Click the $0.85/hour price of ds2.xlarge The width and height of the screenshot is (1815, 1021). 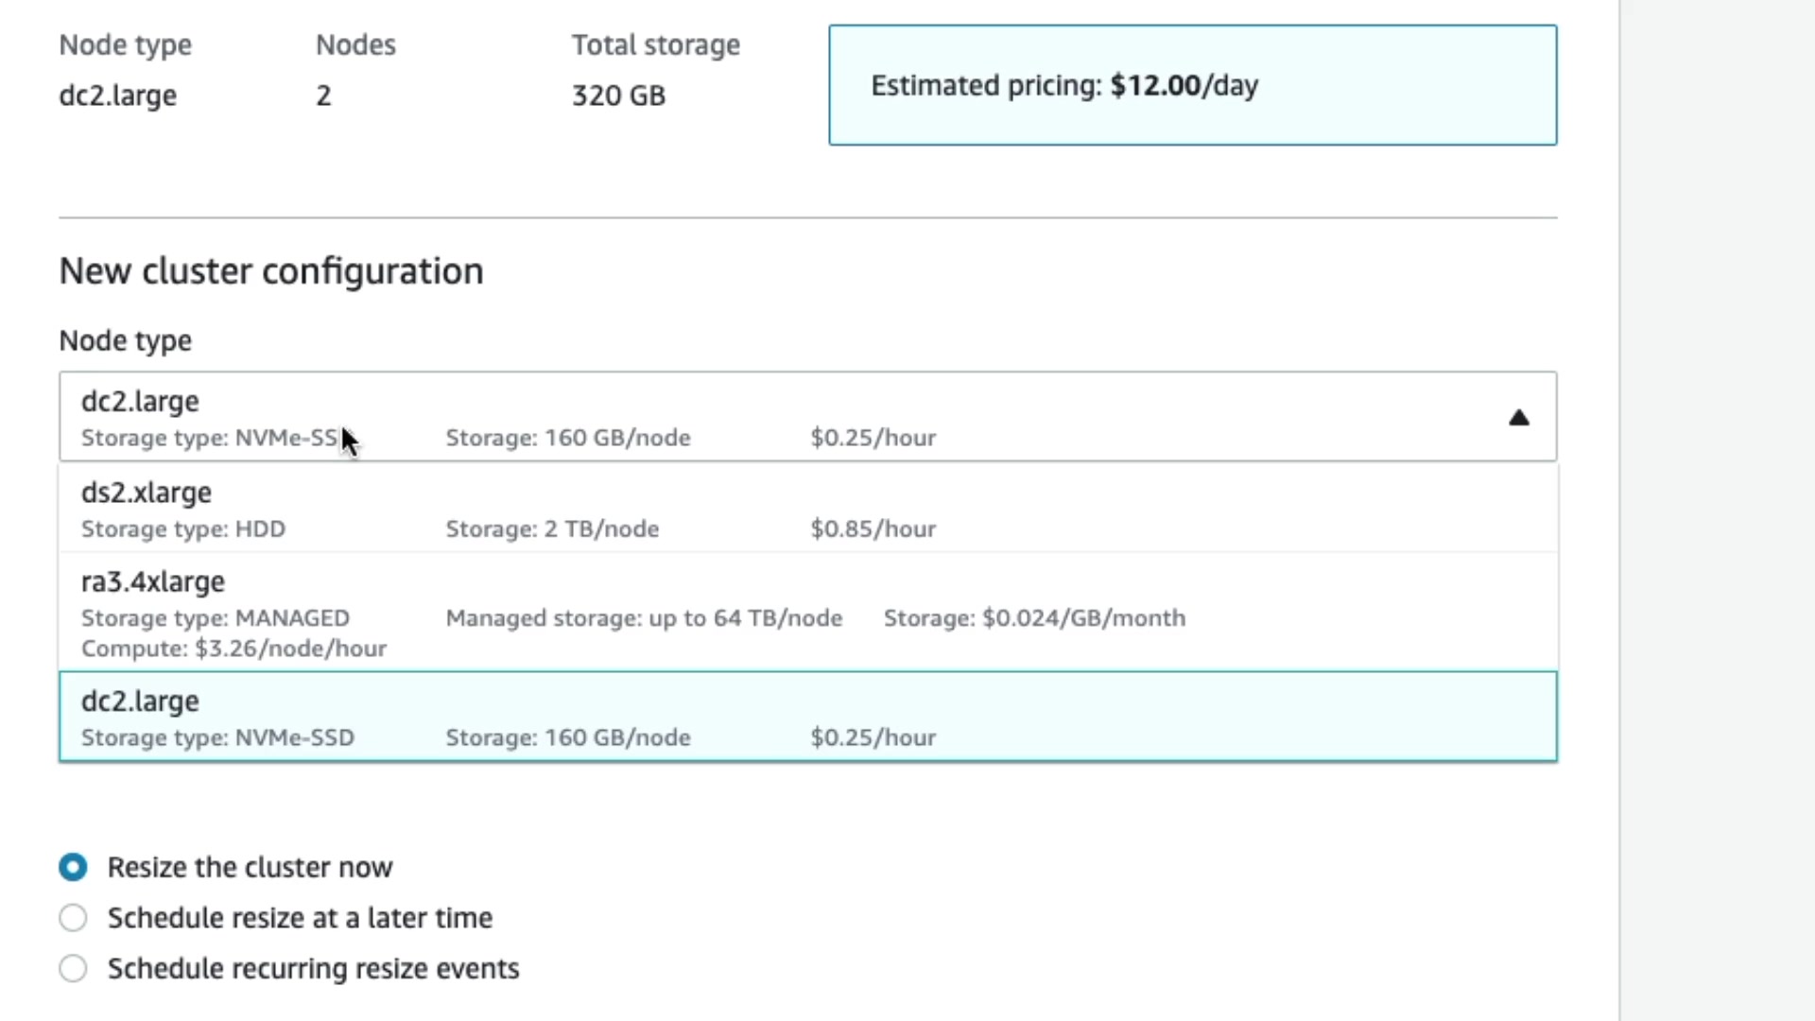[873, 528]
